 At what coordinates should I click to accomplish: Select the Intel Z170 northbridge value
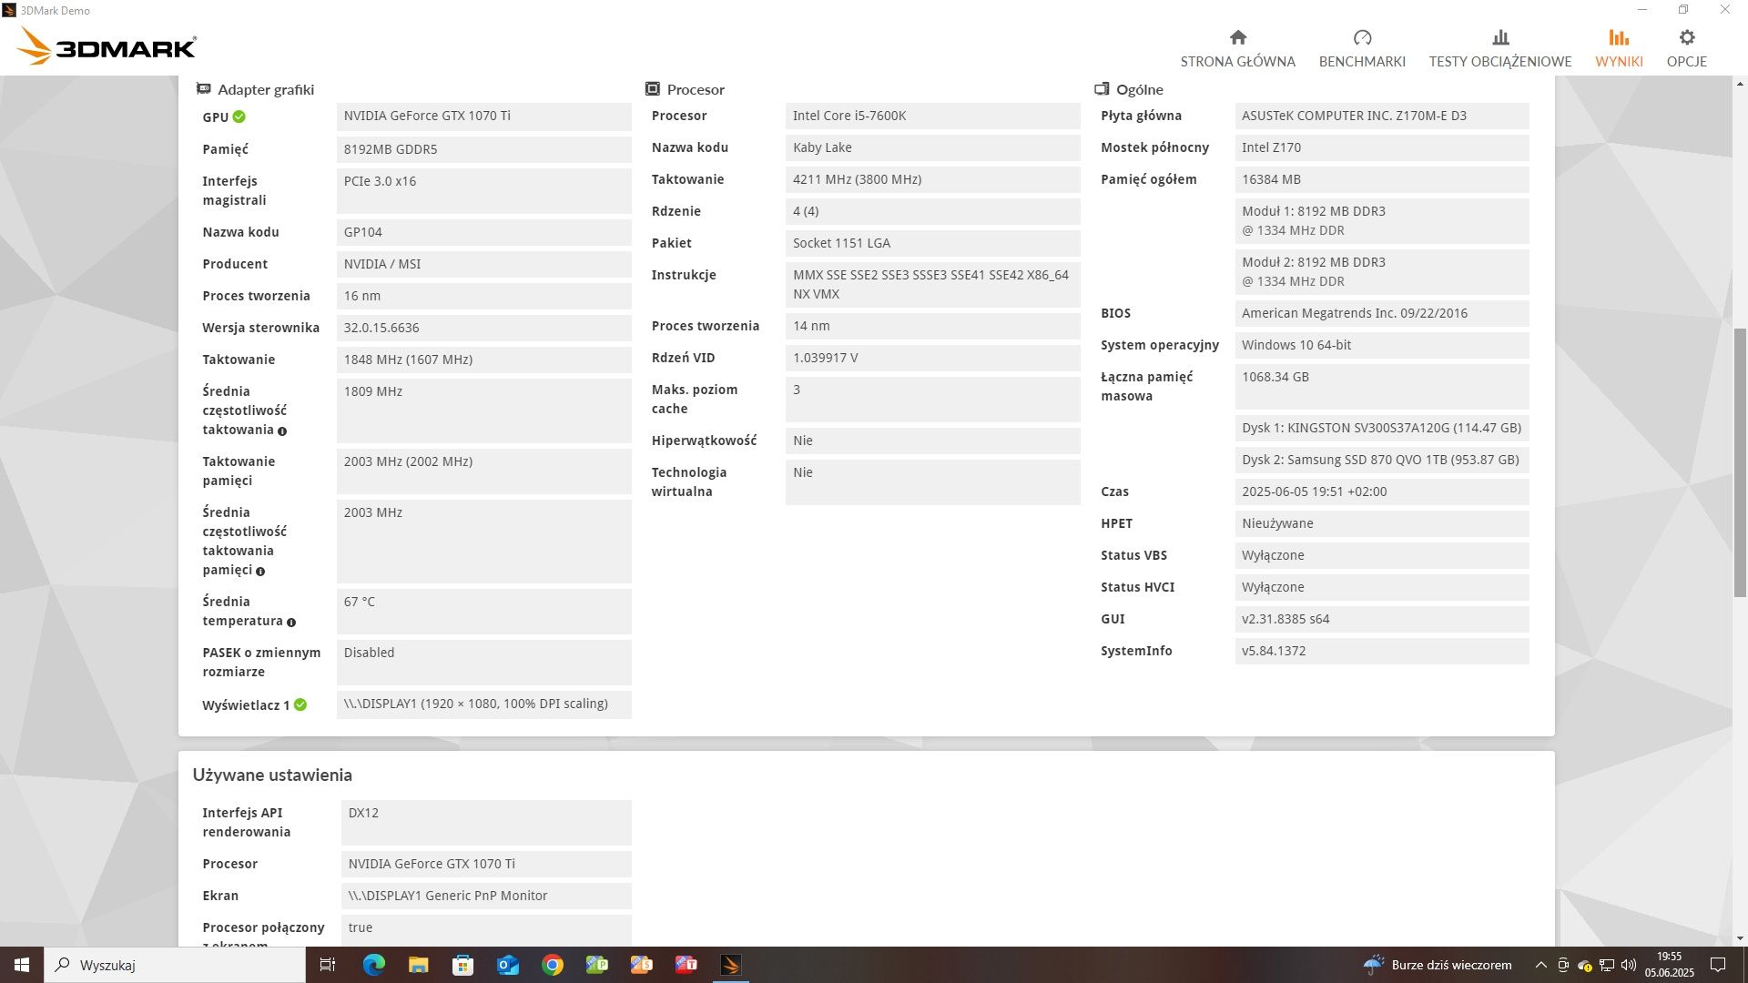coord(1382,147)
